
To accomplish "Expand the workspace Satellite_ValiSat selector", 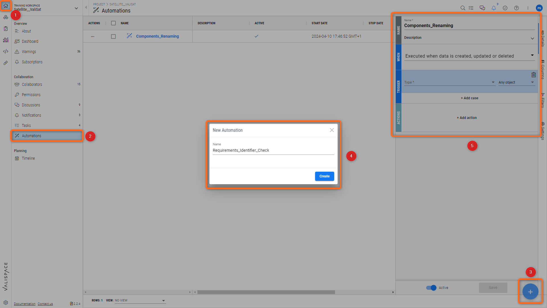I will [x=76, y=8].
